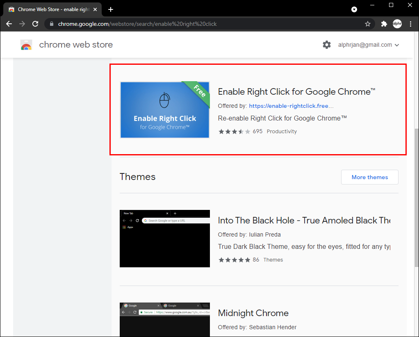Click the Productivity category label
The image size is (419, 337).
[282, 132]
